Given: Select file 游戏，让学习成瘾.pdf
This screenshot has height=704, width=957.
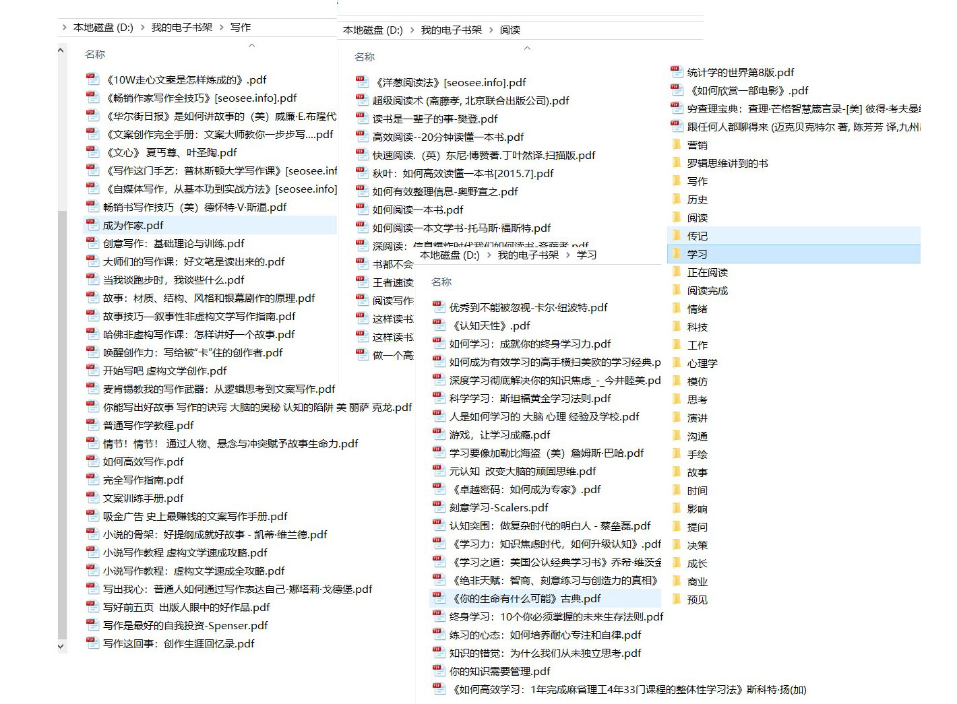Looking at the screenshot, I should tap(499, 435).
